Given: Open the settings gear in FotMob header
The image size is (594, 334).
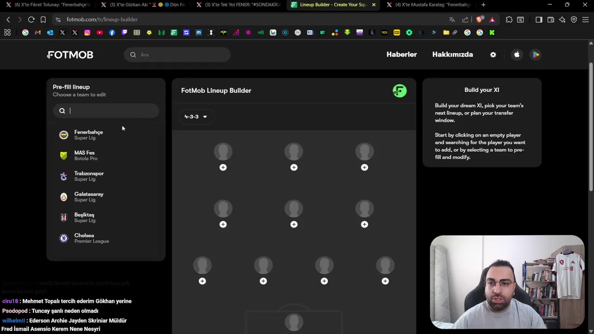Looking at the screenshot, I should click(493, 55).
